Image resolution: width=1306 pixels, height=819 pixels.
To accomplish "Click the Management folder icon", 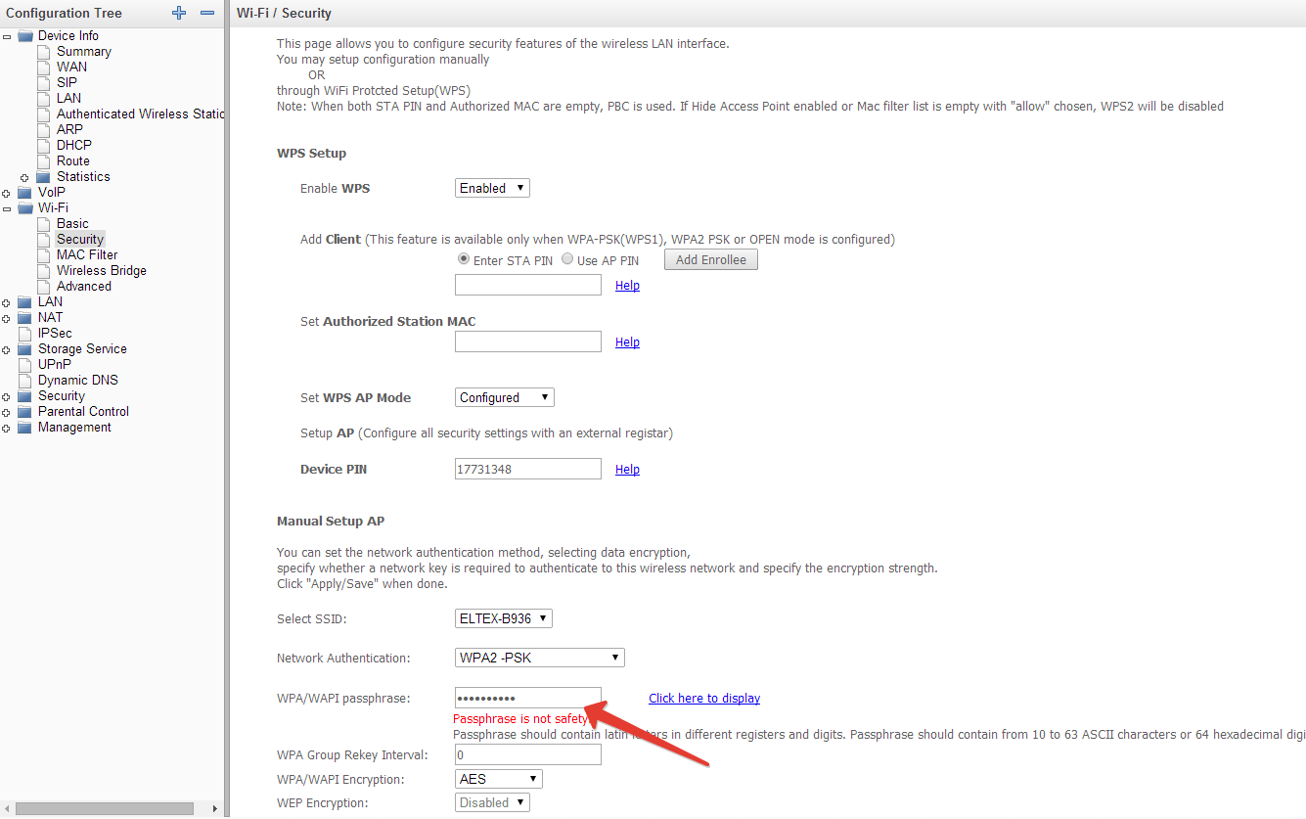I will [x=25, y=428].
